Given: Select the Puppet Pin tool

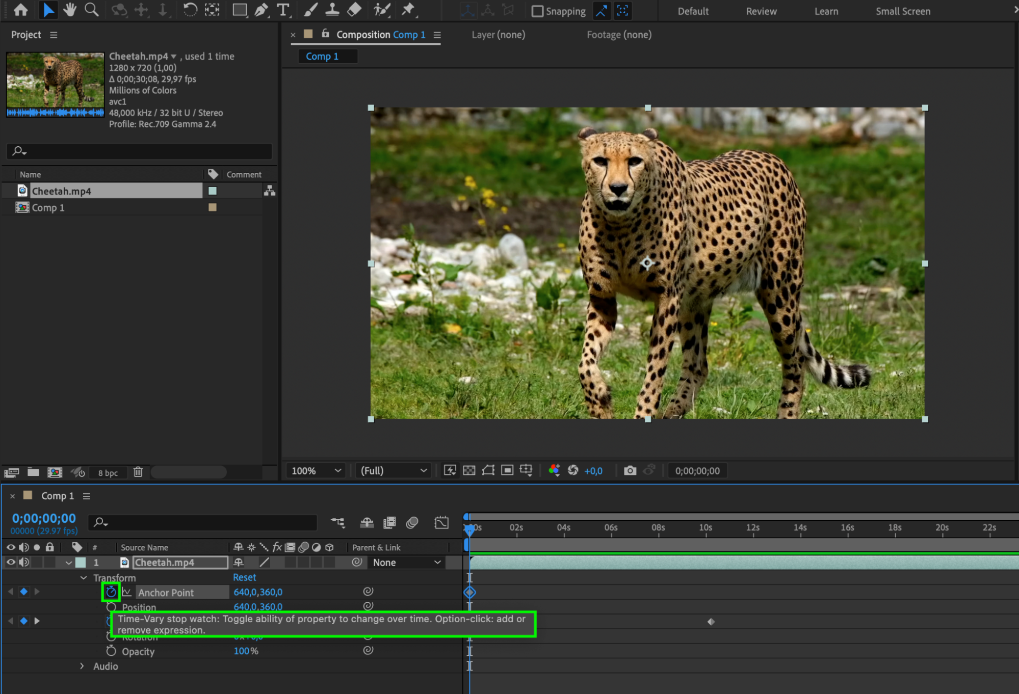Looking at the screenshot, I should 408,10.
